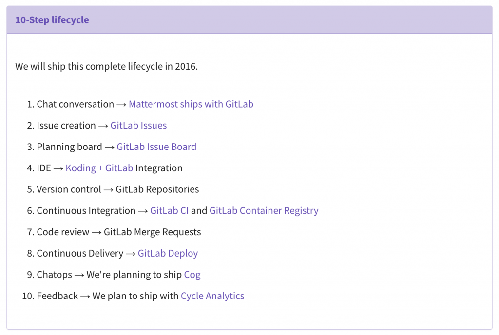Click the GitLab Deploy link
Image resolution: width=499 pixels, height=335 pixels.
(x=168, y=254)
